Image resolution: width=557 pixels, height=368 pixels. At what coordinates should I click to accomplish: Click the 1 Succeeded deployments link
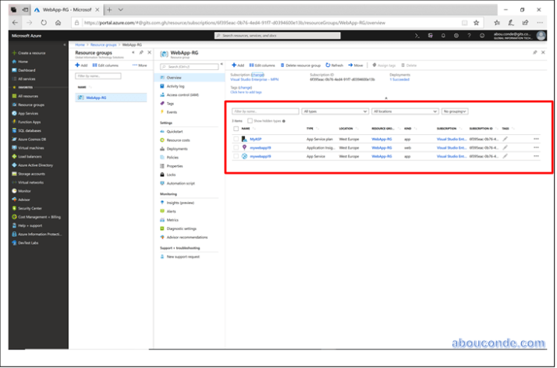pos(400,79)
